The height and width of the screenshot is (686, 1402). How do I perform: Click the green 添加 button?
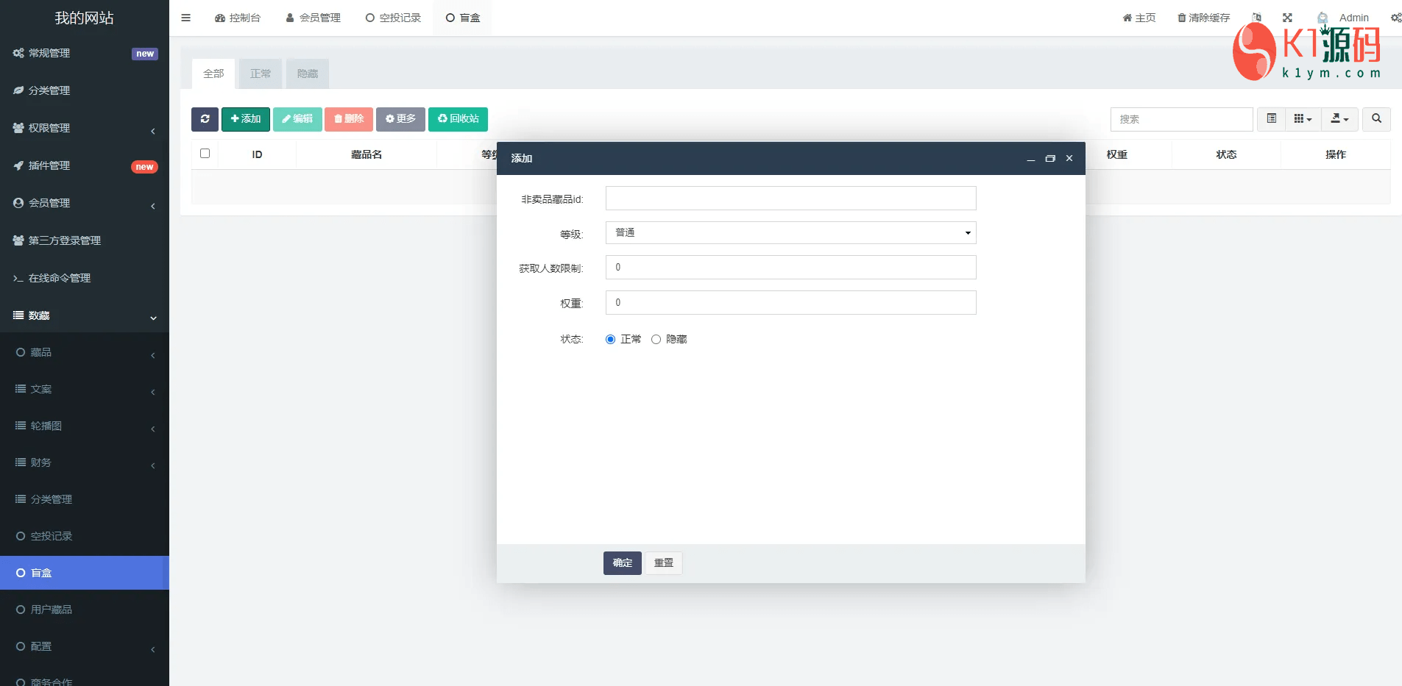[246, 119]
